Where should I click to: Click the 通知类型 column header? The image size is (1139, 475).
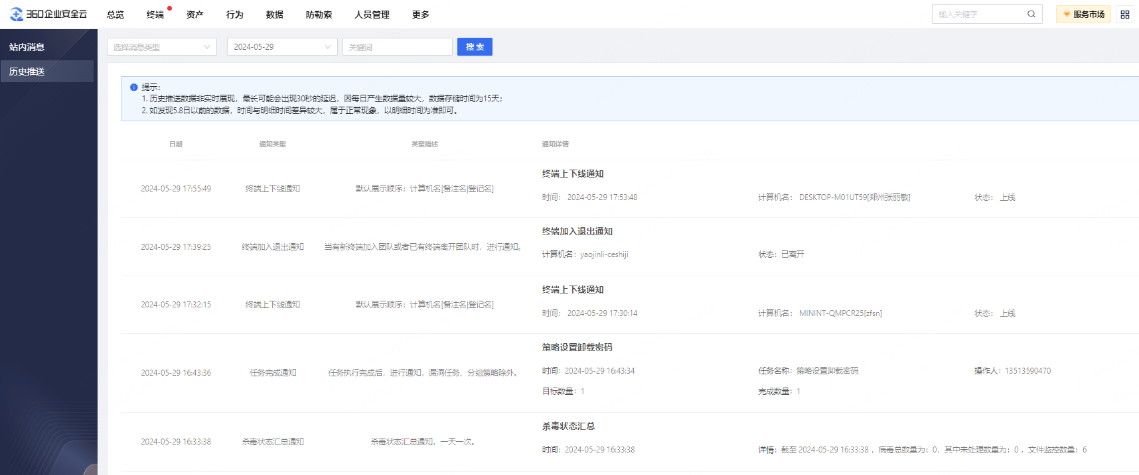[273, 144]
